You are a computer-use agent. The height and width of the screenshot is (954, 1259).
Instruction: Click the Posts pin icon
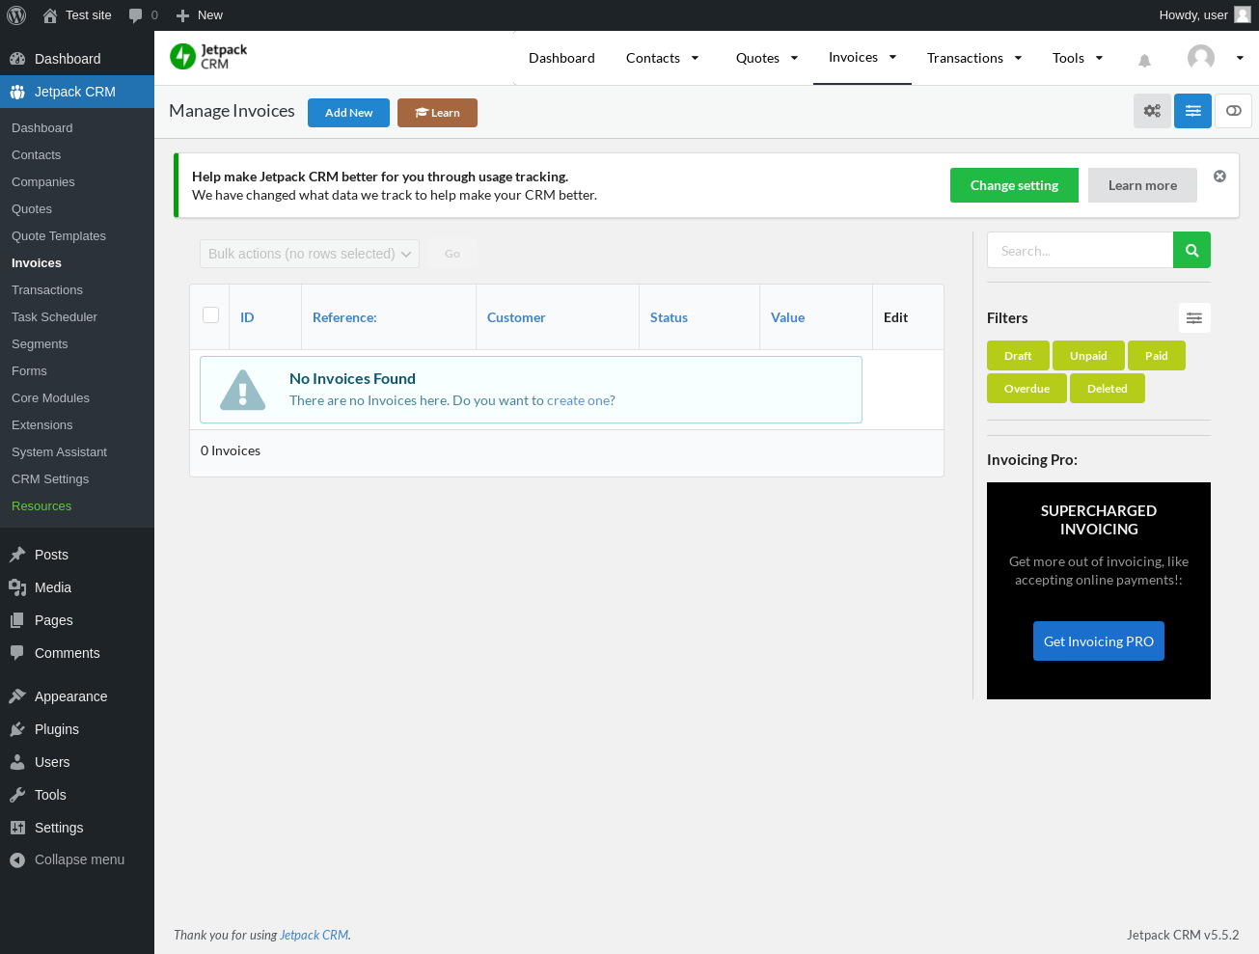17,555
